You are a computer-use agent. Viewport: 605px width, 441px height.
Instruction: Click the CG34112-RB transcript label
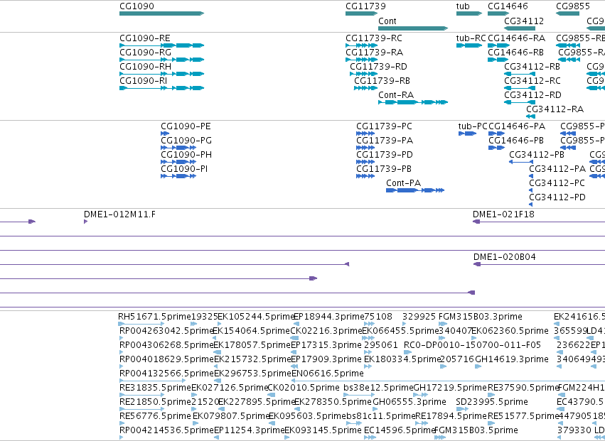point(532,67)
